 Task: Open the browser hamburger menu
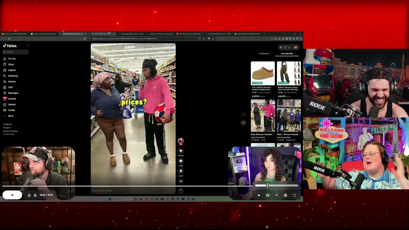tap(300, 39)
